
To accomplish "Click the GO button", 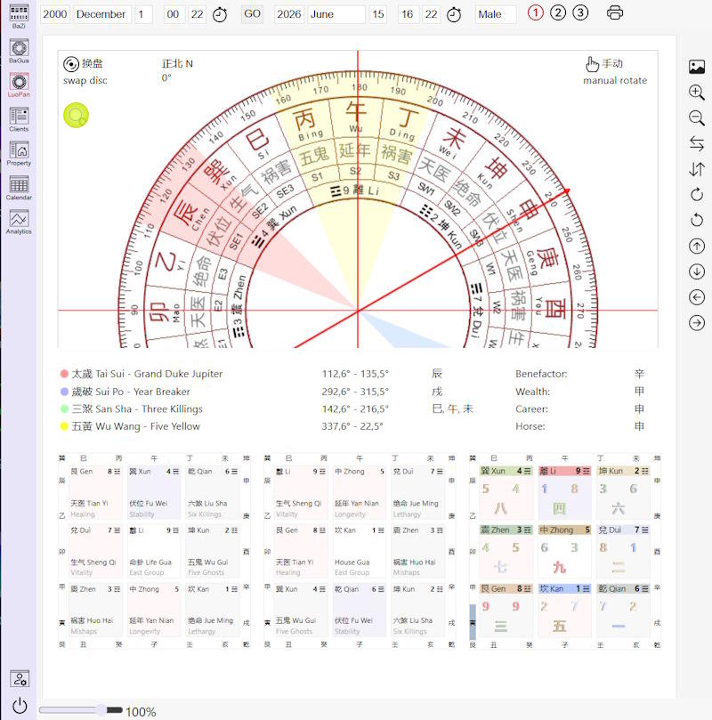I will [252, 14].
